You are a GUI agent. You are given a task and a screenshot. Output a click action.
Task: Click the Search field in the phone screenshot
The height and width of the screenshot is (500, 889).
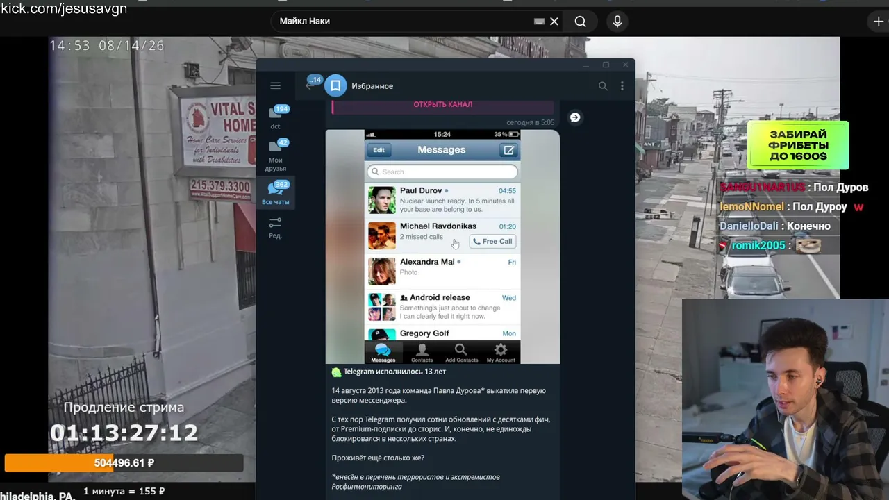[x=442, y=172]
